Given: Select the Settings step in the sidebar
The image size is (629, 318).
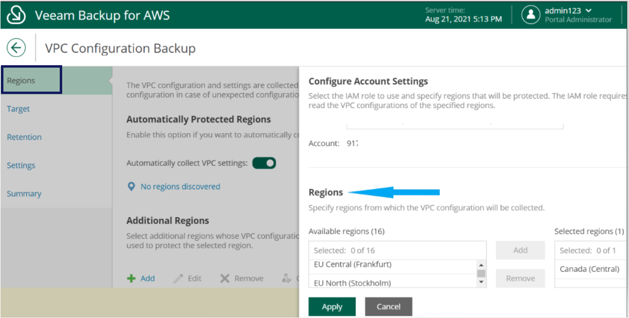Looking at the screenshot, I should (21, 165).
